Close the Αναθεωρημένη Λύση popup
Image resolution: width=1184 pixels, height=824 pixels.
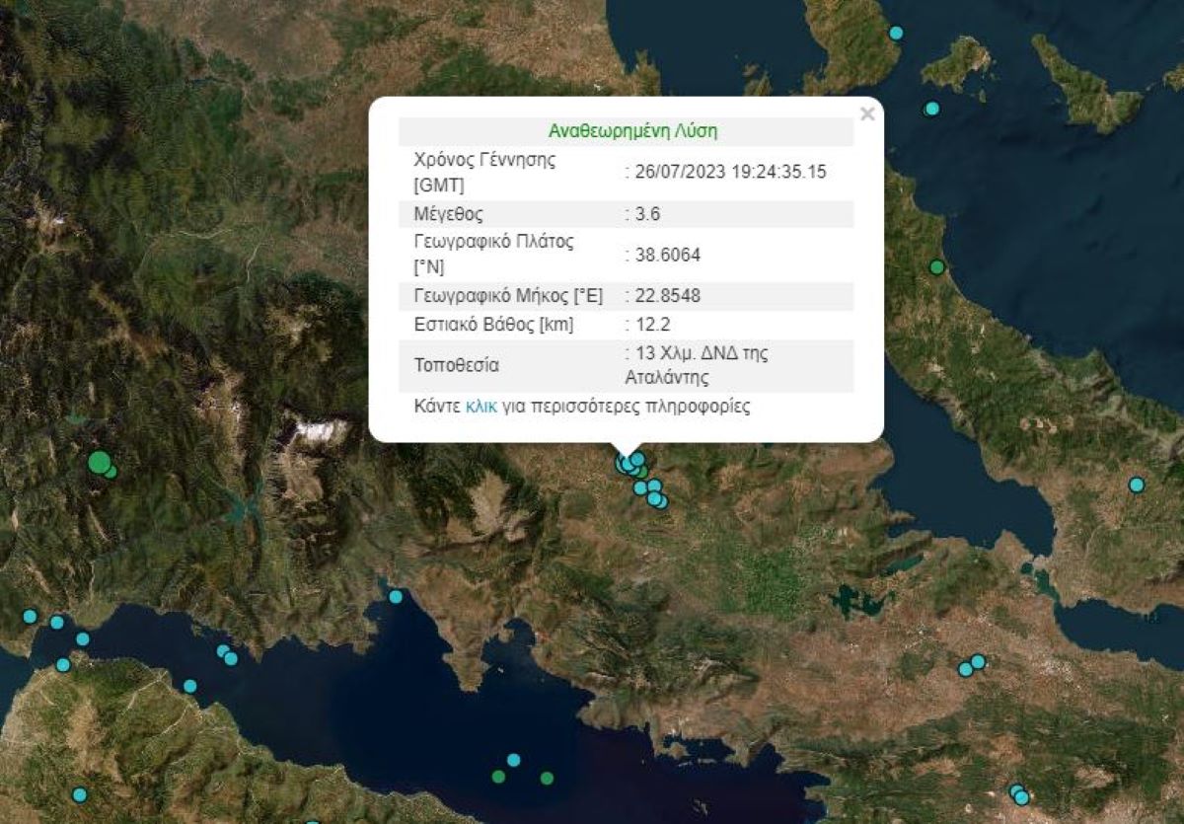click(x=866, y=112)
